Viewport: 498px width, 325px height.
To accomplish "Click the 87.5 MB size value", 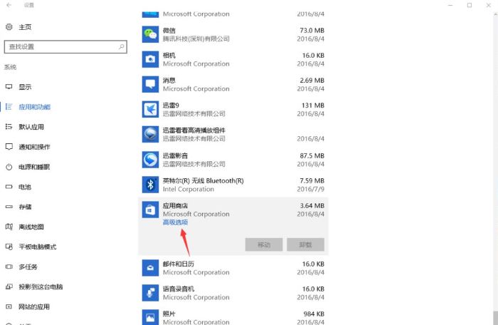I will (x=312, y=155).
